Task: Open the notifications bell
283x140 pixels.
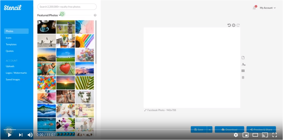Action: click(x=254, y=8)
